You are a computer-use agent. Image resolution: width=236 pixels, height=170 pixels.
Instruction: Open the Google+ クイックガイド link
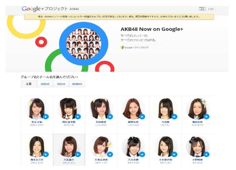pos(137,47)
